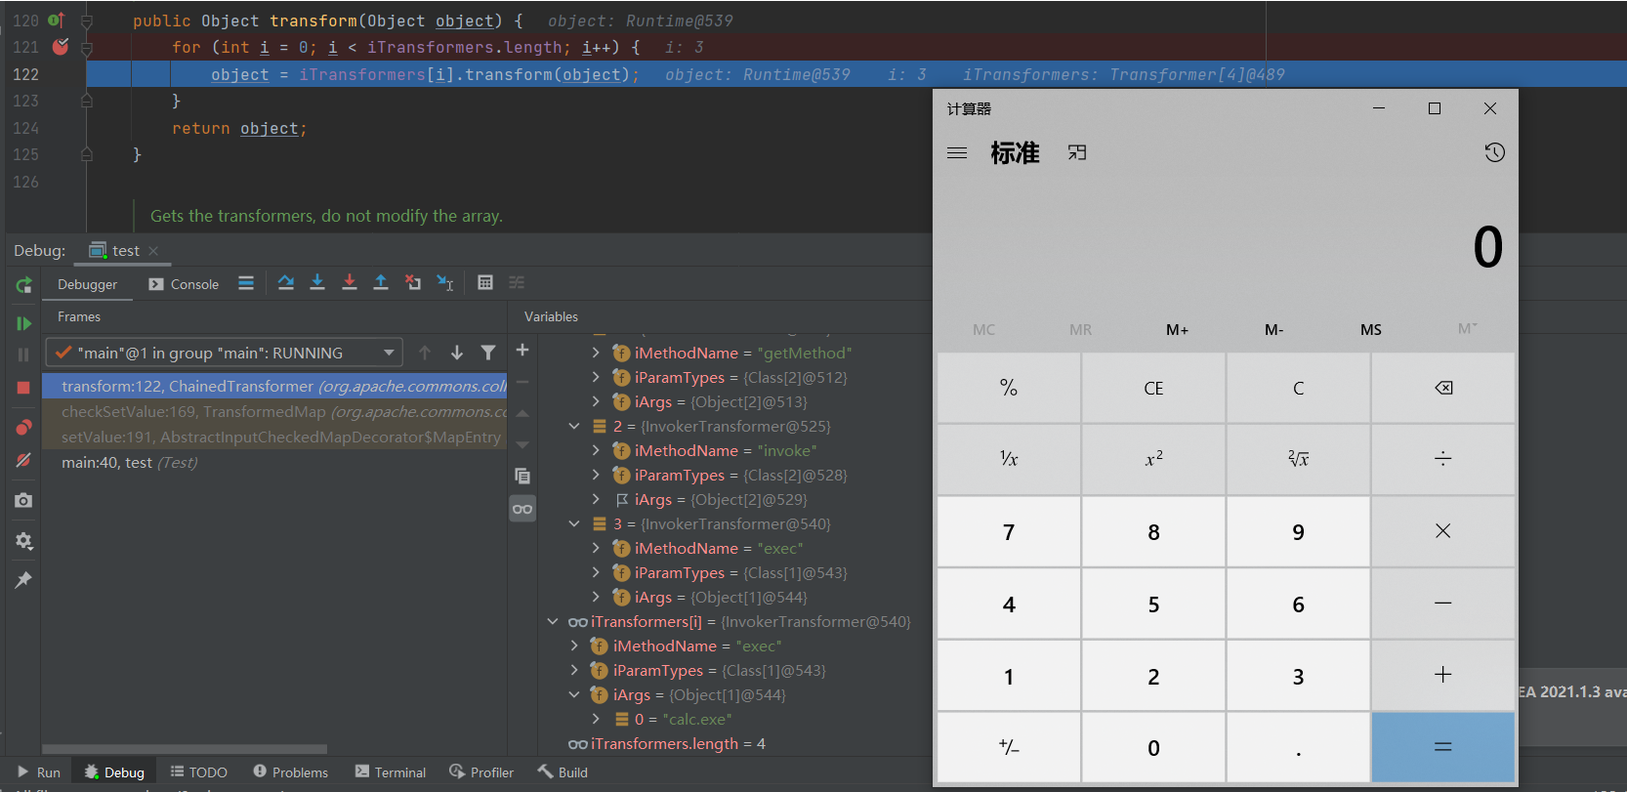Screen dimensions: 1627x792
Task: Toggle Mute Breakpoints icon
Action: tap(23, 460)
